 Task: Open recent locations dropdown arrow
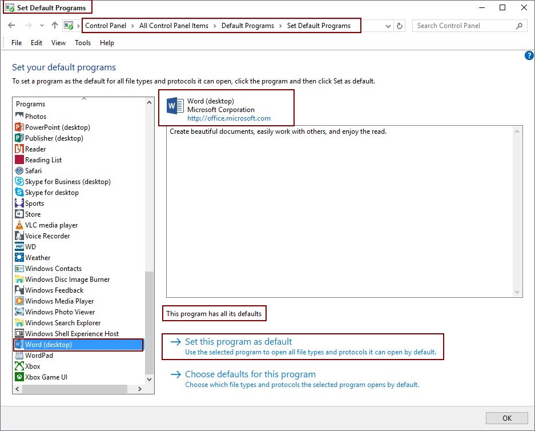(42, 25)
